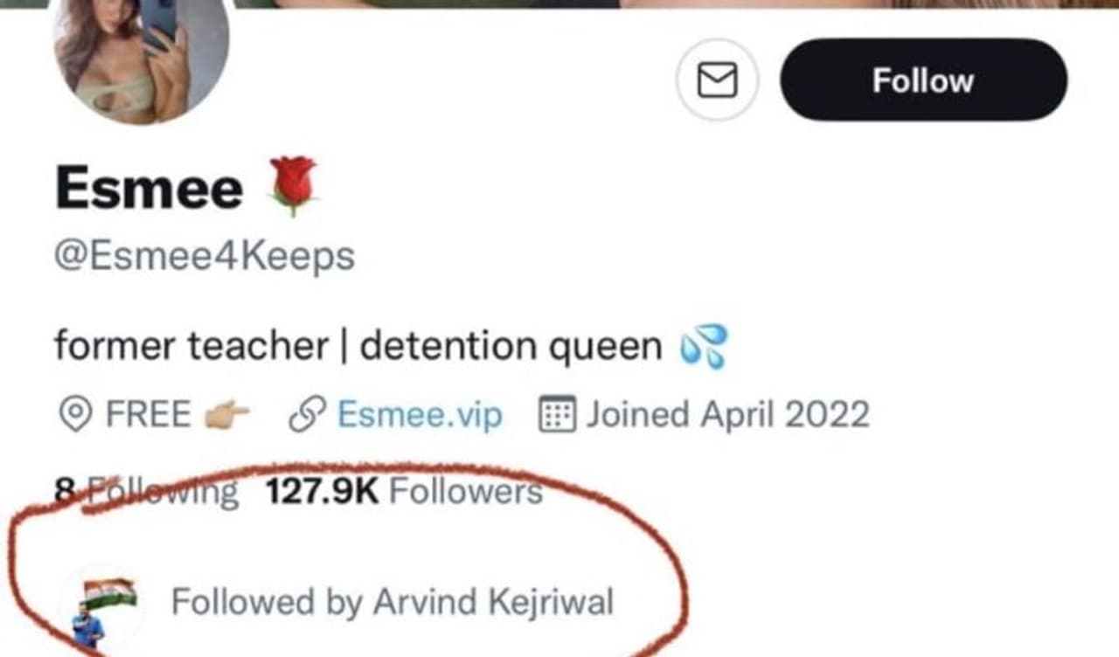Click the bio text 'former teacher'
1119x657 pixels.
tap(191, 347)
